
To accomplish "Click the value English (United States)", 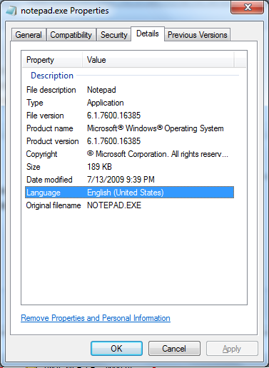I will tap(126, 193).
